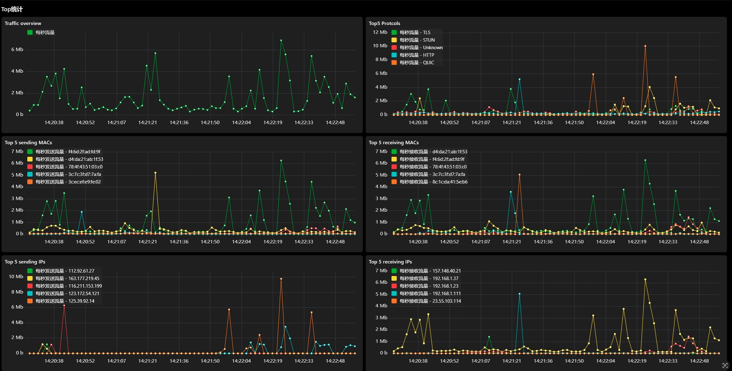Toggle receiving MAC 8c:1c:da:41:5e:b6 series
Screen dimensions: 732x371
tap(433, 182)
